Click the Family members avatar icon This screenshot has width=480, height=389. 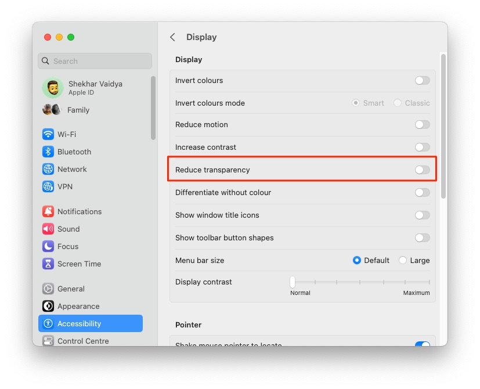[52, 110]
